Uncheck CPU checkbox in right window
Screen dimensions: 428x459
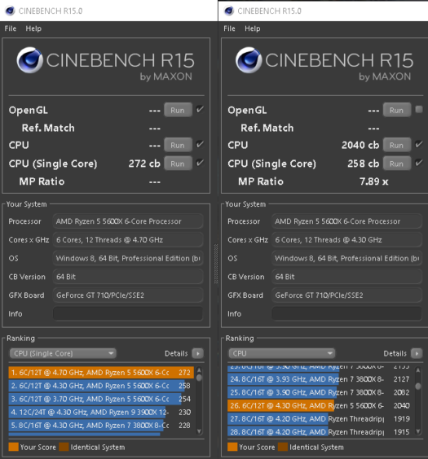419,144
